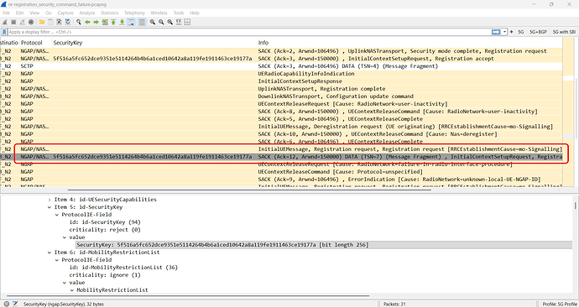Open the Statistics menu

click(x=110, y=13)
